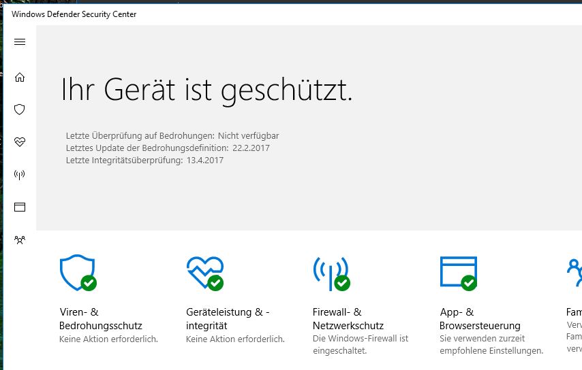This screenshot has width=582, height=370.
Task: Open App- & Browsersteuerung
Action: coord(480,319)
